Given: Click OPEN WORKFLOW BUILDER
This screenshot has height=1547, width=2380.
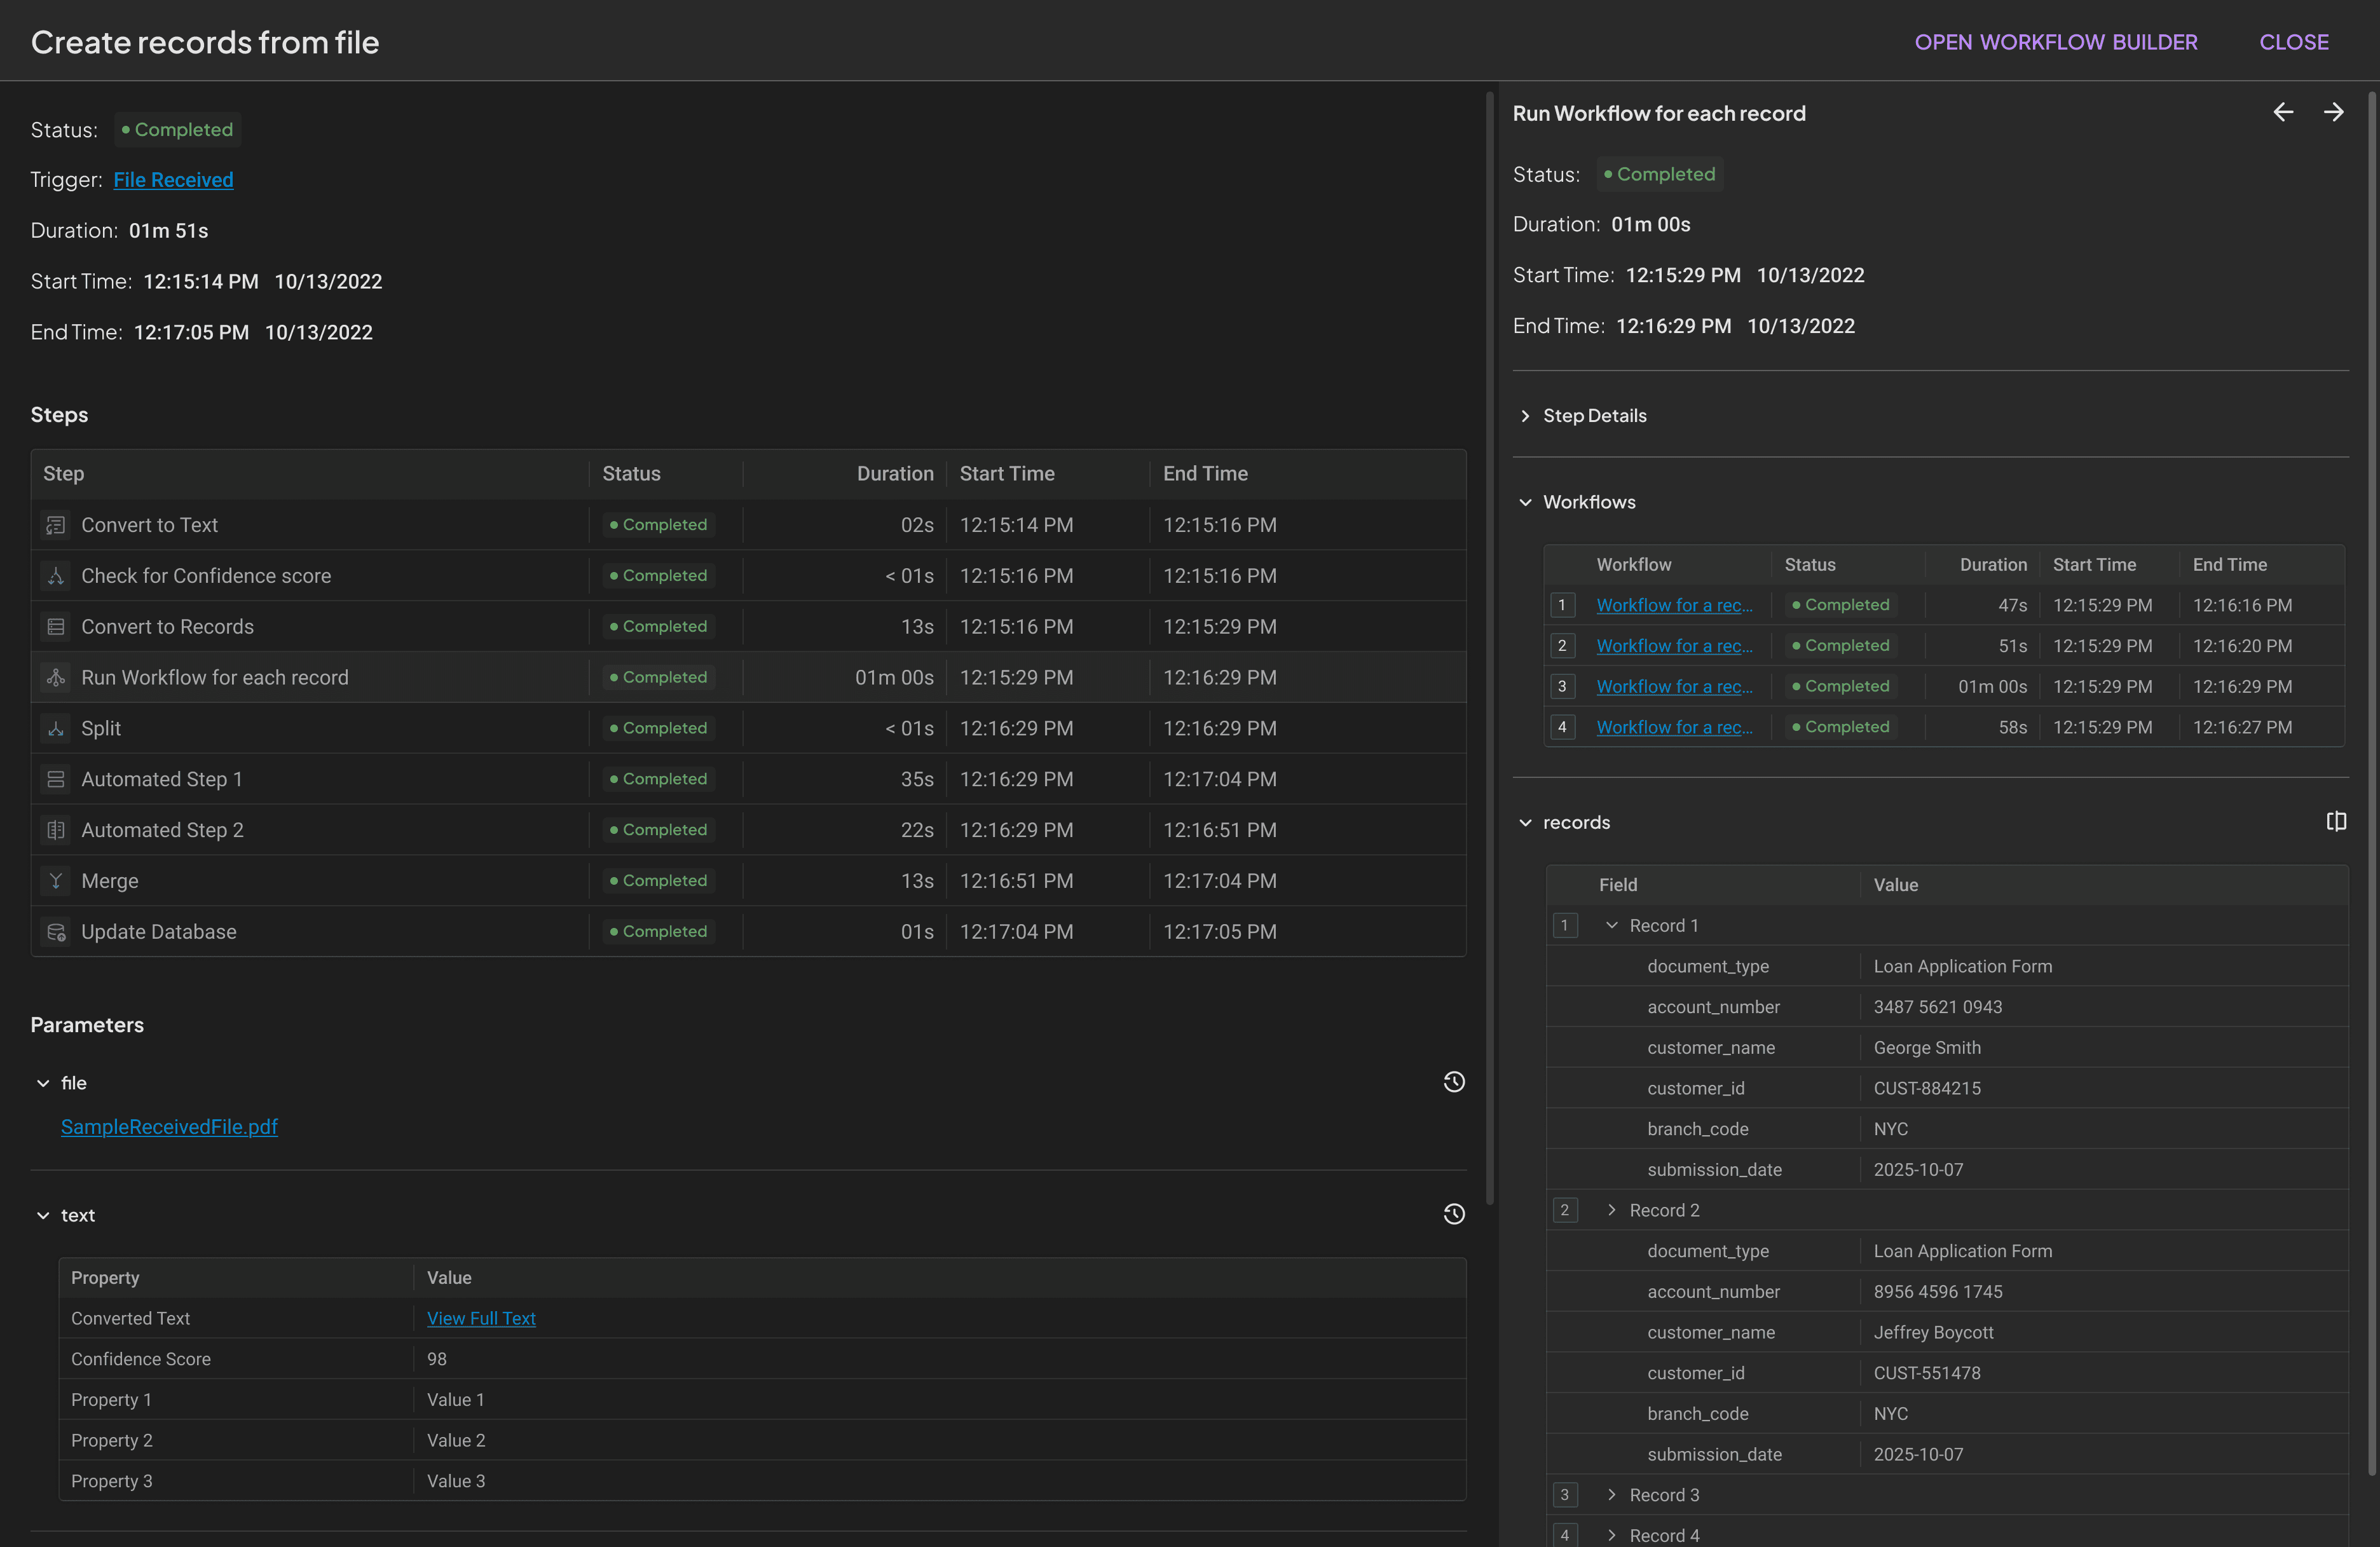Looking at the screenshot, I should coord(2056,41).
